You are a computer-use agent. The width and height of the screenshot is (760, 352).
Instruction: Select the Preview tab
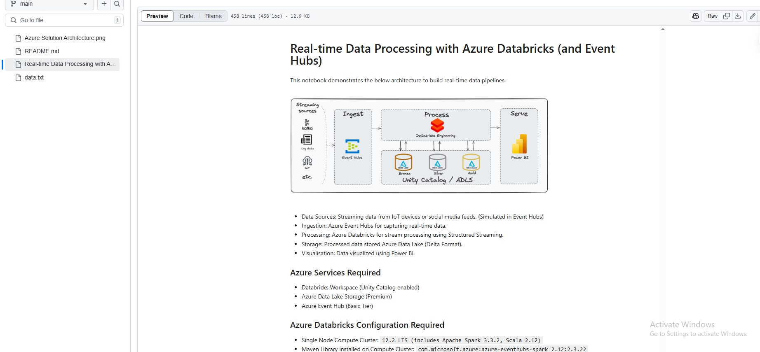pos(157,16)
